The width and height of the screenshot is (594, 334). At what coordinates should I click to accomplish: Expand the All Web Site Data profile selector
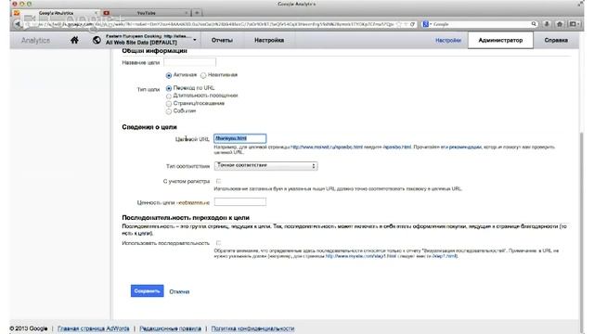pos(195,40)
